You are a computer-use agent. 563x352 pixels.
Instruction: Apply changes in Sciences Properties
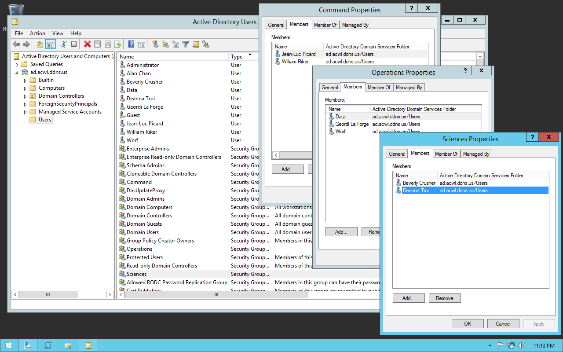point(538,323)
